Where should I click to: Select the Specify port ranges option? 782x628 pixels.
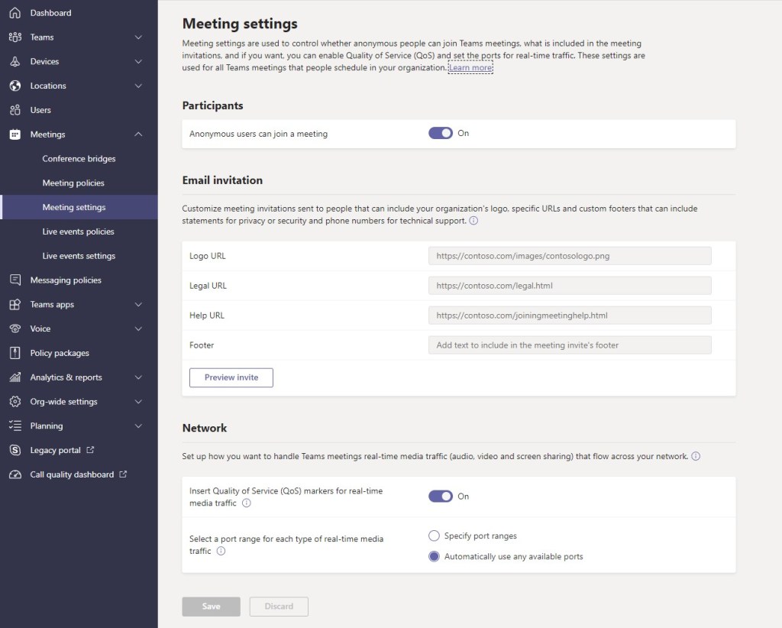435,536
